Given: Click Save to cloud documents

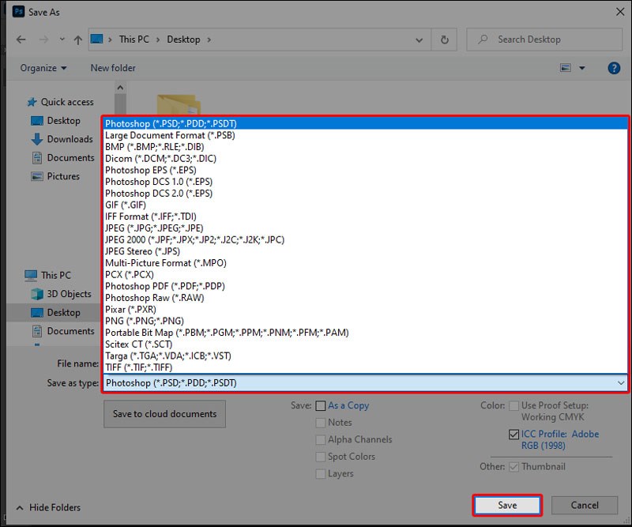Looking at the screenshot, I should coord(164,413).
